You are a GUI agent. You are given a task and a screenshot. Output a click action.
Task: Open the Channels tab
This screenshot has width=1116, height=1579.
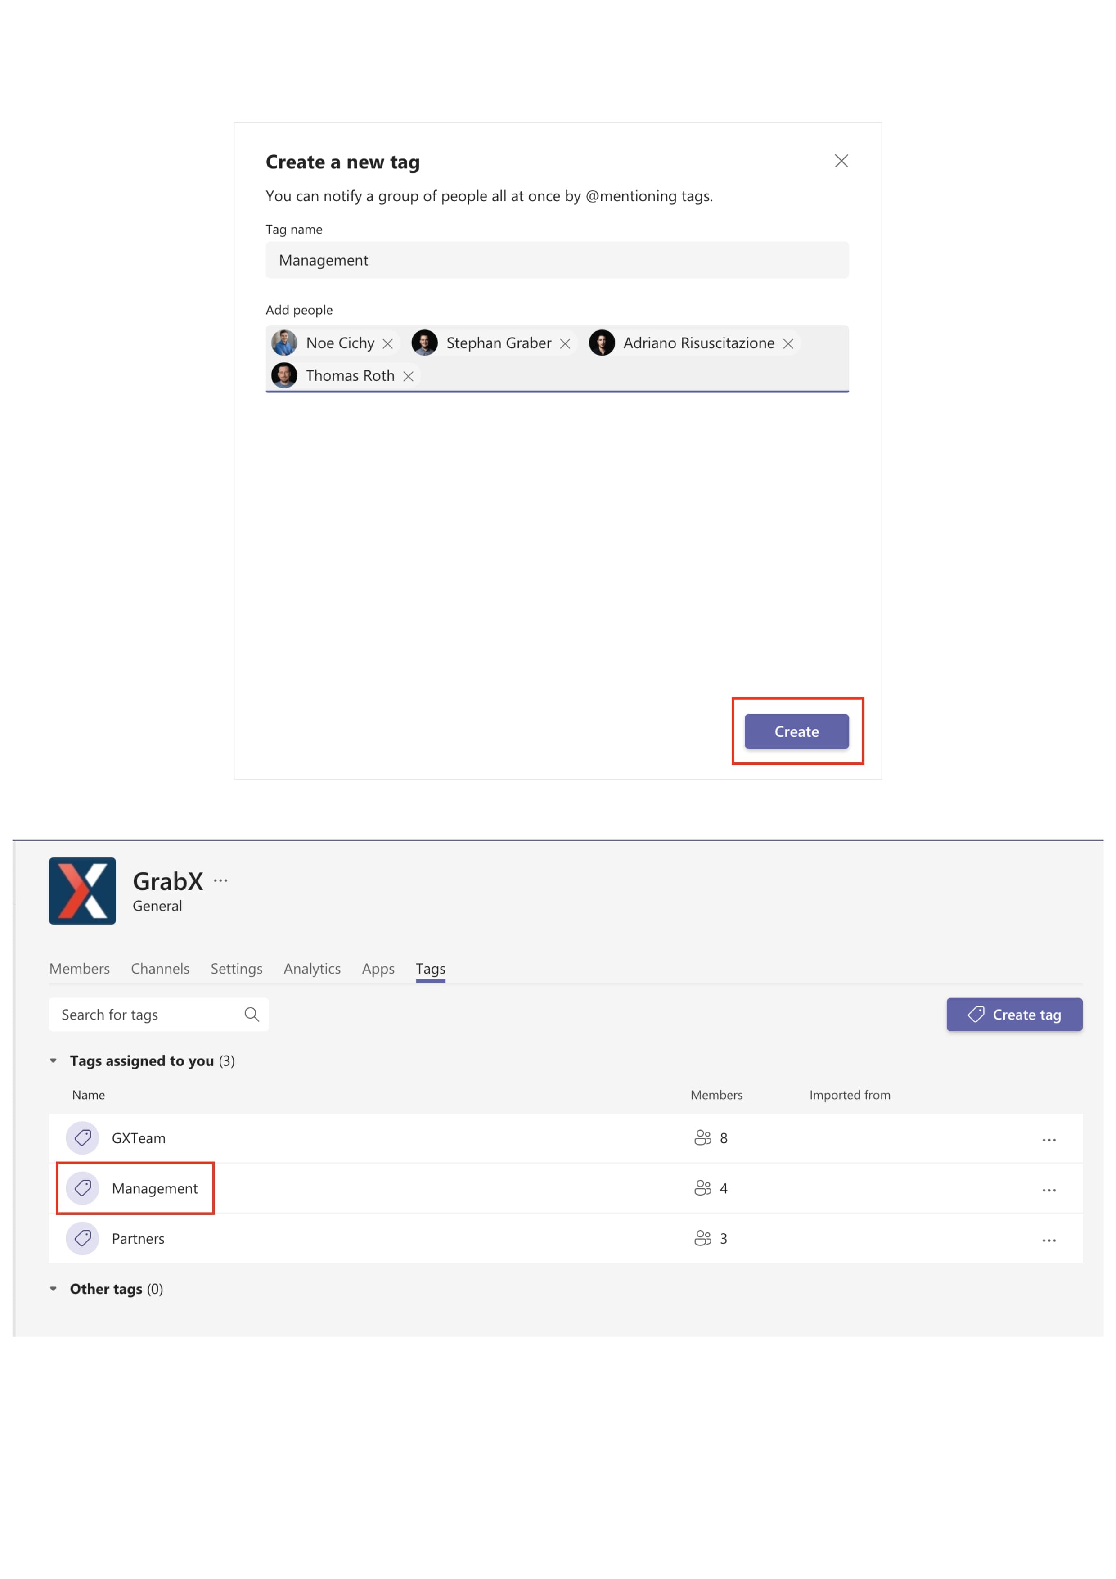pyautogui.click(x=160, y=968)
